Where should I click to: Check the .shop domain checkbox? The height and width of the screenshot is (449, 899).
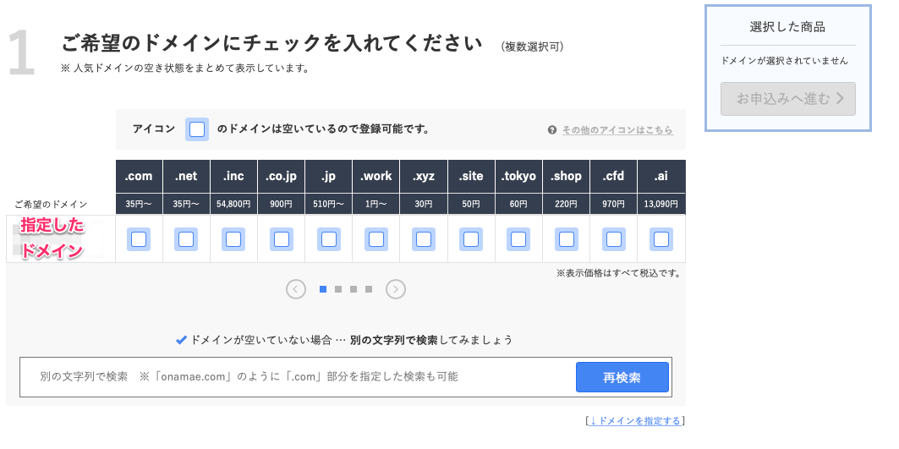pos(567,239)
